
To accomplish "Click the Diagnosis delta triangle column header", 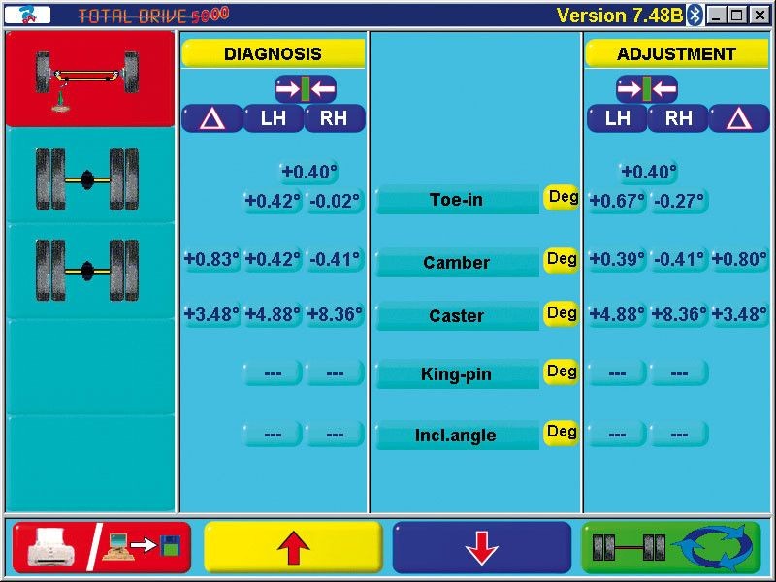I will [211, 119].
